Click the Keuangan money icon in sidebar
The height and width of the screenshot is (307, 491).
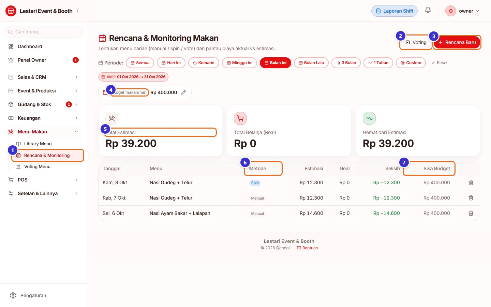tap(11, 118)
